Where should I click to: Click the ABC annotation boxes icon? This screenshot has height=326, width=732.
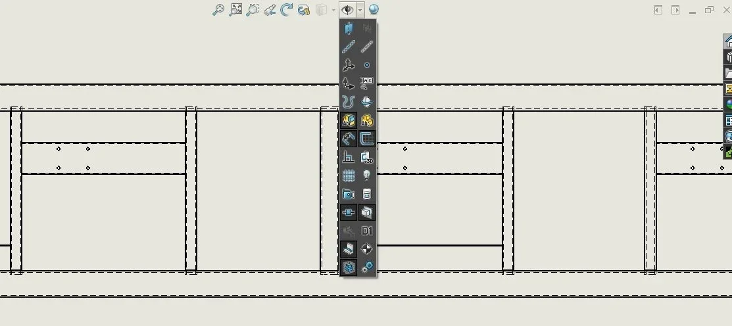[x=367, y=83]
